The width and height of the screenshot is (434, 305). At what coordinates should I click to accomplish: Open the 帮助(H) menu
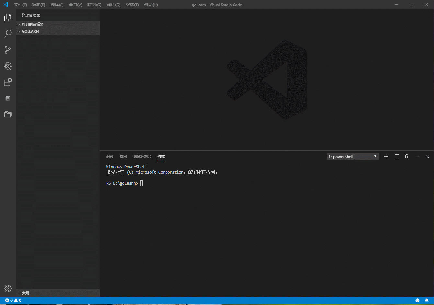point(151,5)
